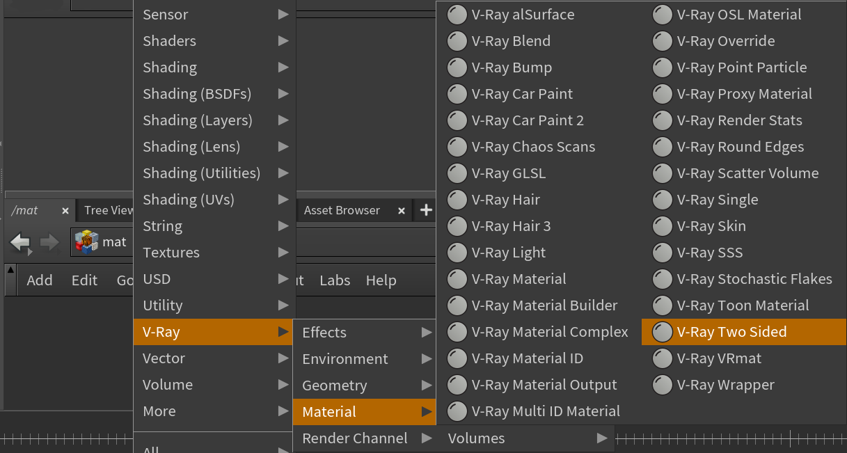Open the Edit menu in network editor
The height and width of the screenshot is (453, 847).
point(84,280)
